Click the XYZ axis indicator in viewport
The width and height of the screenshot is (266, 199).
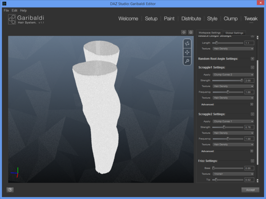[15, 172]
